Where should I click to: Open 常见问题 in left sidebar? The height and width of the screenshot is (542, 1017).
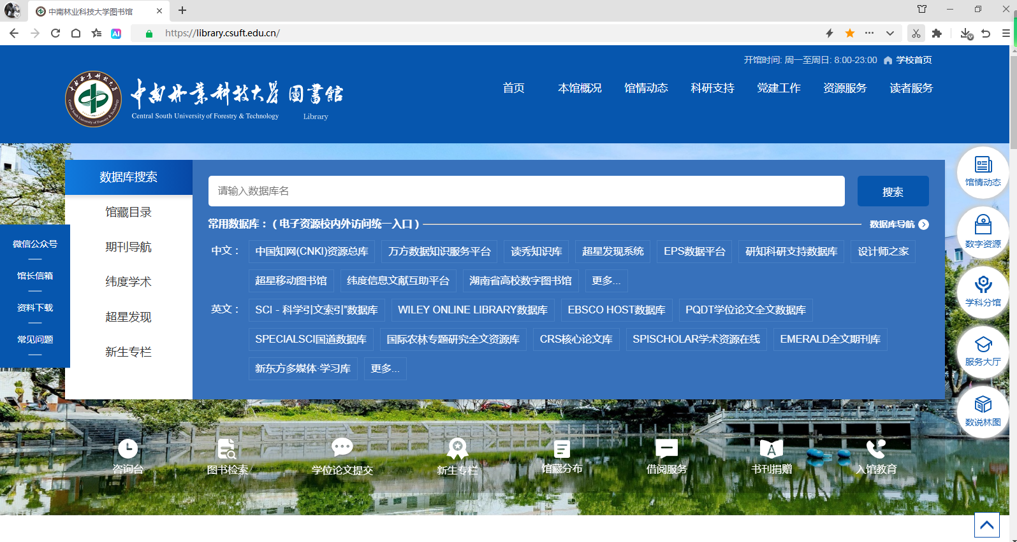pos(35,339)
